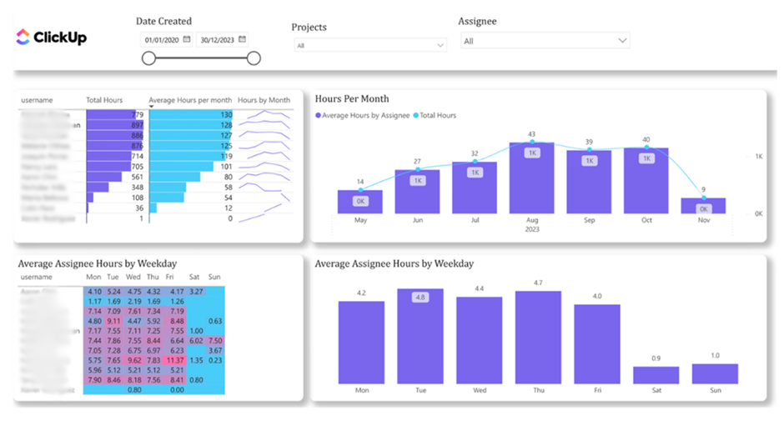Click the sort arrow under Average Hours per month

(151, 108)
